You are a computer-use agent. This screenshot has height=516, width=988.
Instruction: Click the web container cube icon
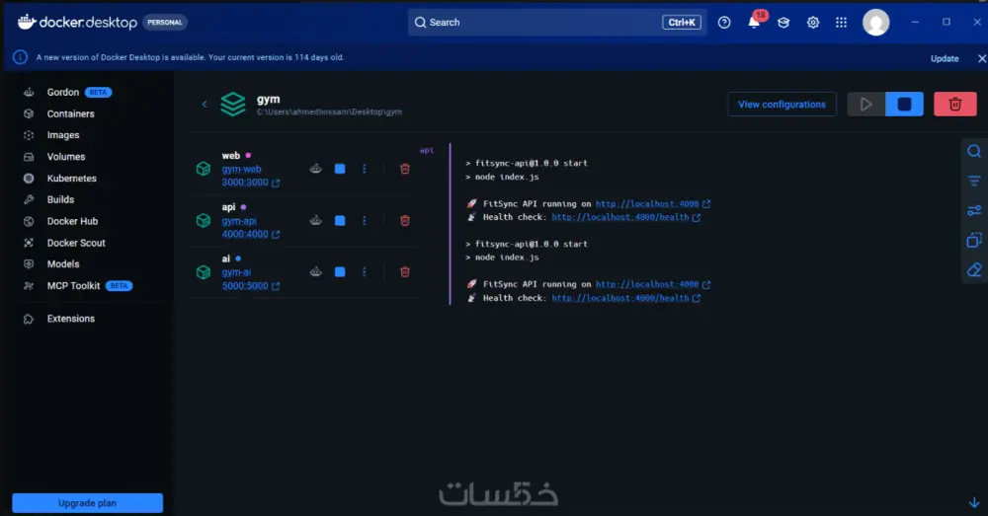coord(204,169)
